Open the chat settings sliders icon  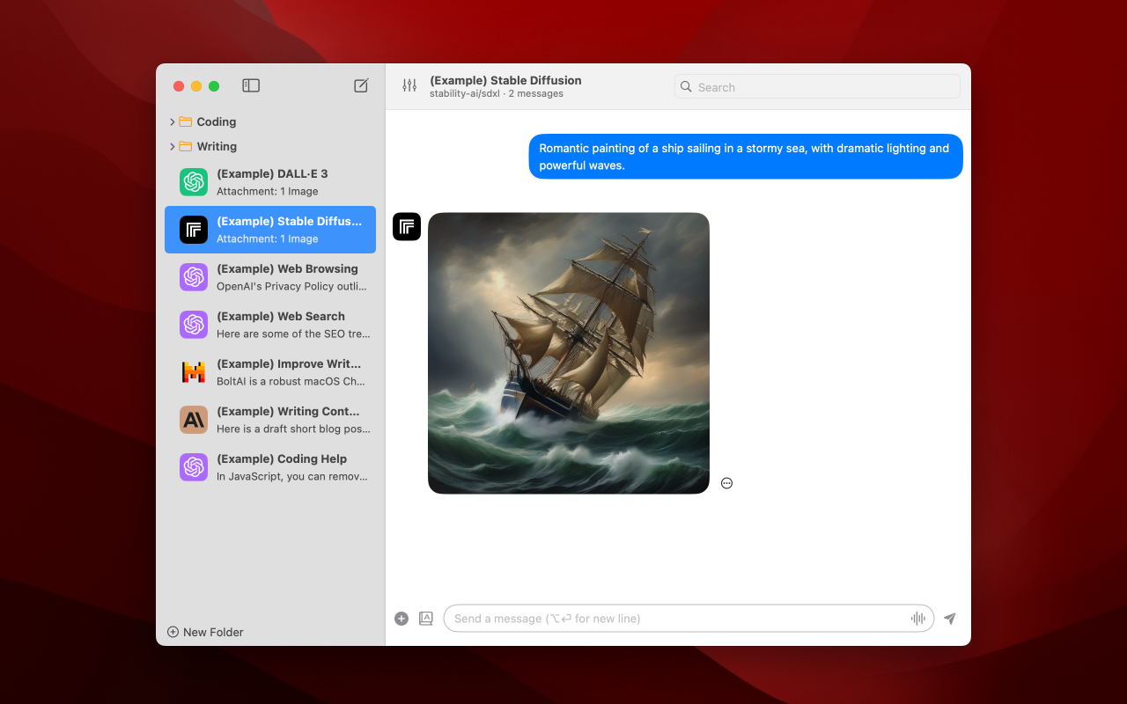pos(409,85)
